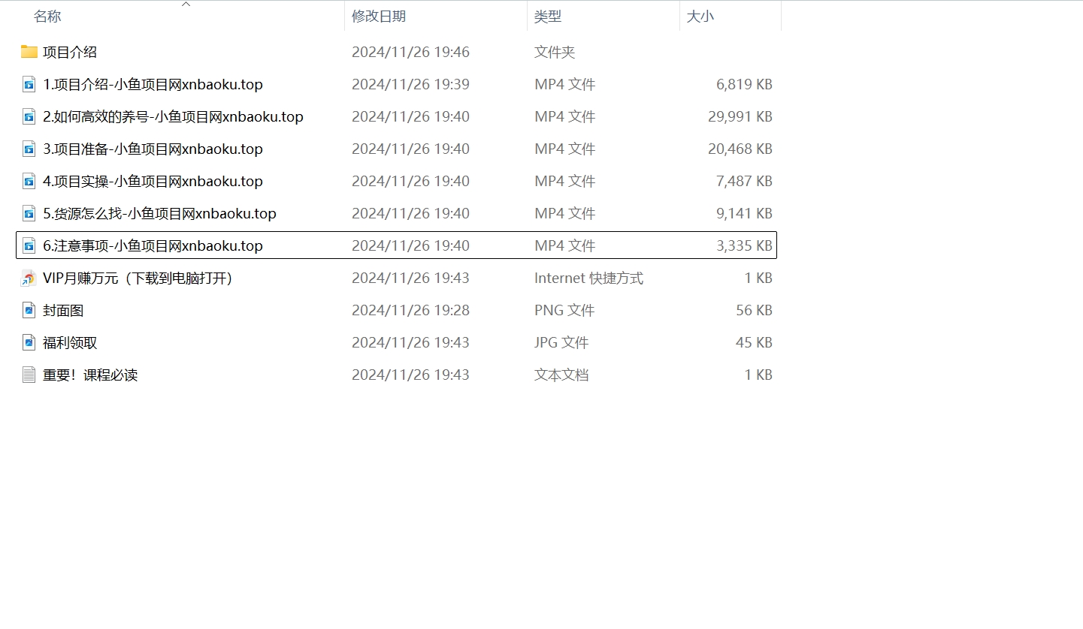The height and width of the screenshot is (629, 1083).
Task: Click the MP4 icon beside 5.货源怎么找
Action: click(28, 213)
